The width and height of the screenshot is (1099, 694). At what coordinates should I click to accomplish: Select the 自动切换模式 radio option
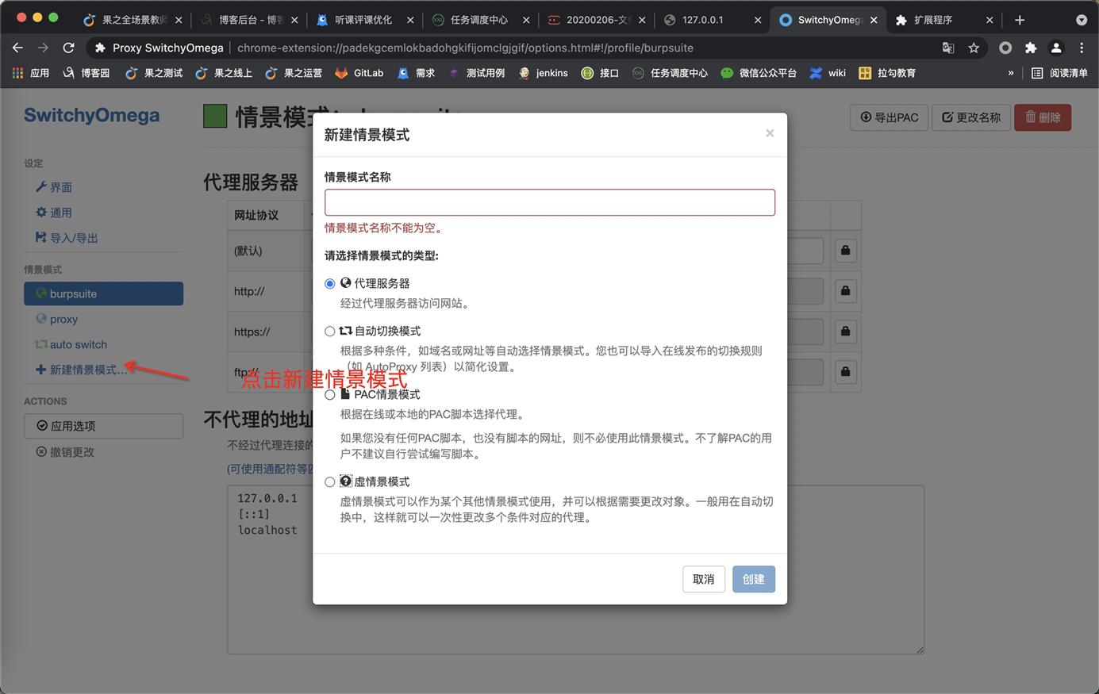(x=330, y=332)
